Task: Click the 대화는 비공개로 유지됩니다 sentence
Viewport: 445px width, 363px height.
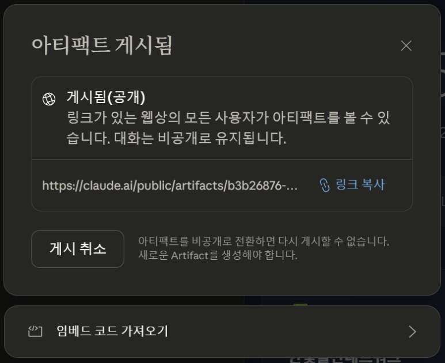Action: [x=200, y=138]
